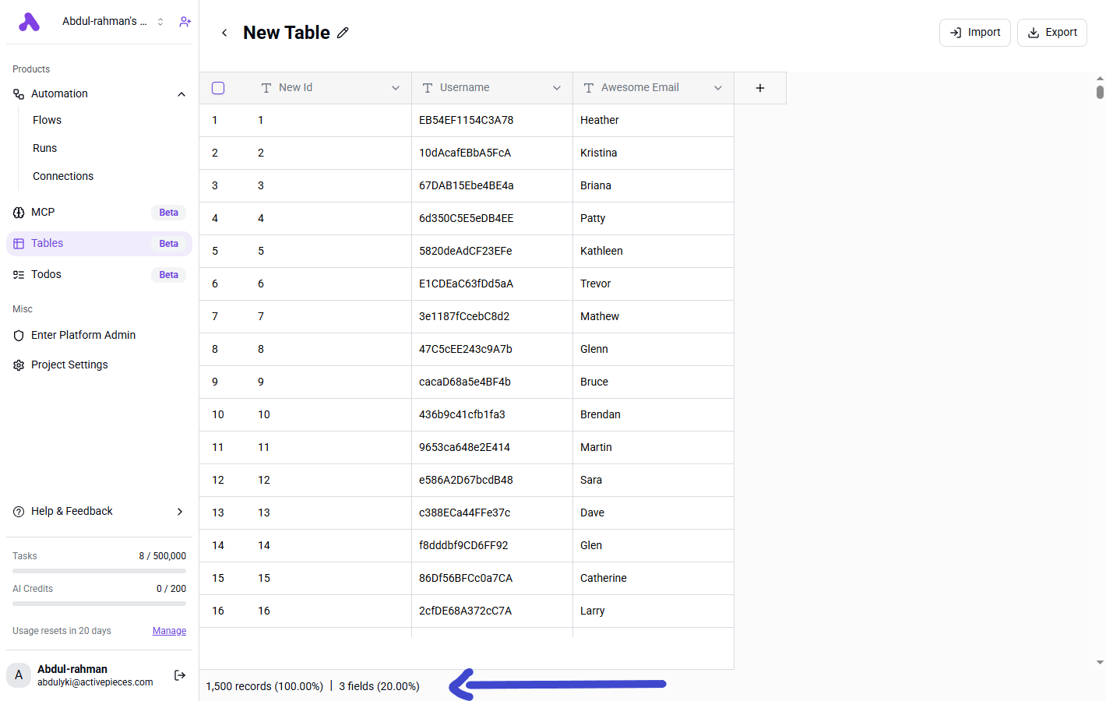The image size is (1106, 701).
Task: Click the text type icon on Awesome Email
Action: (589, 88)
